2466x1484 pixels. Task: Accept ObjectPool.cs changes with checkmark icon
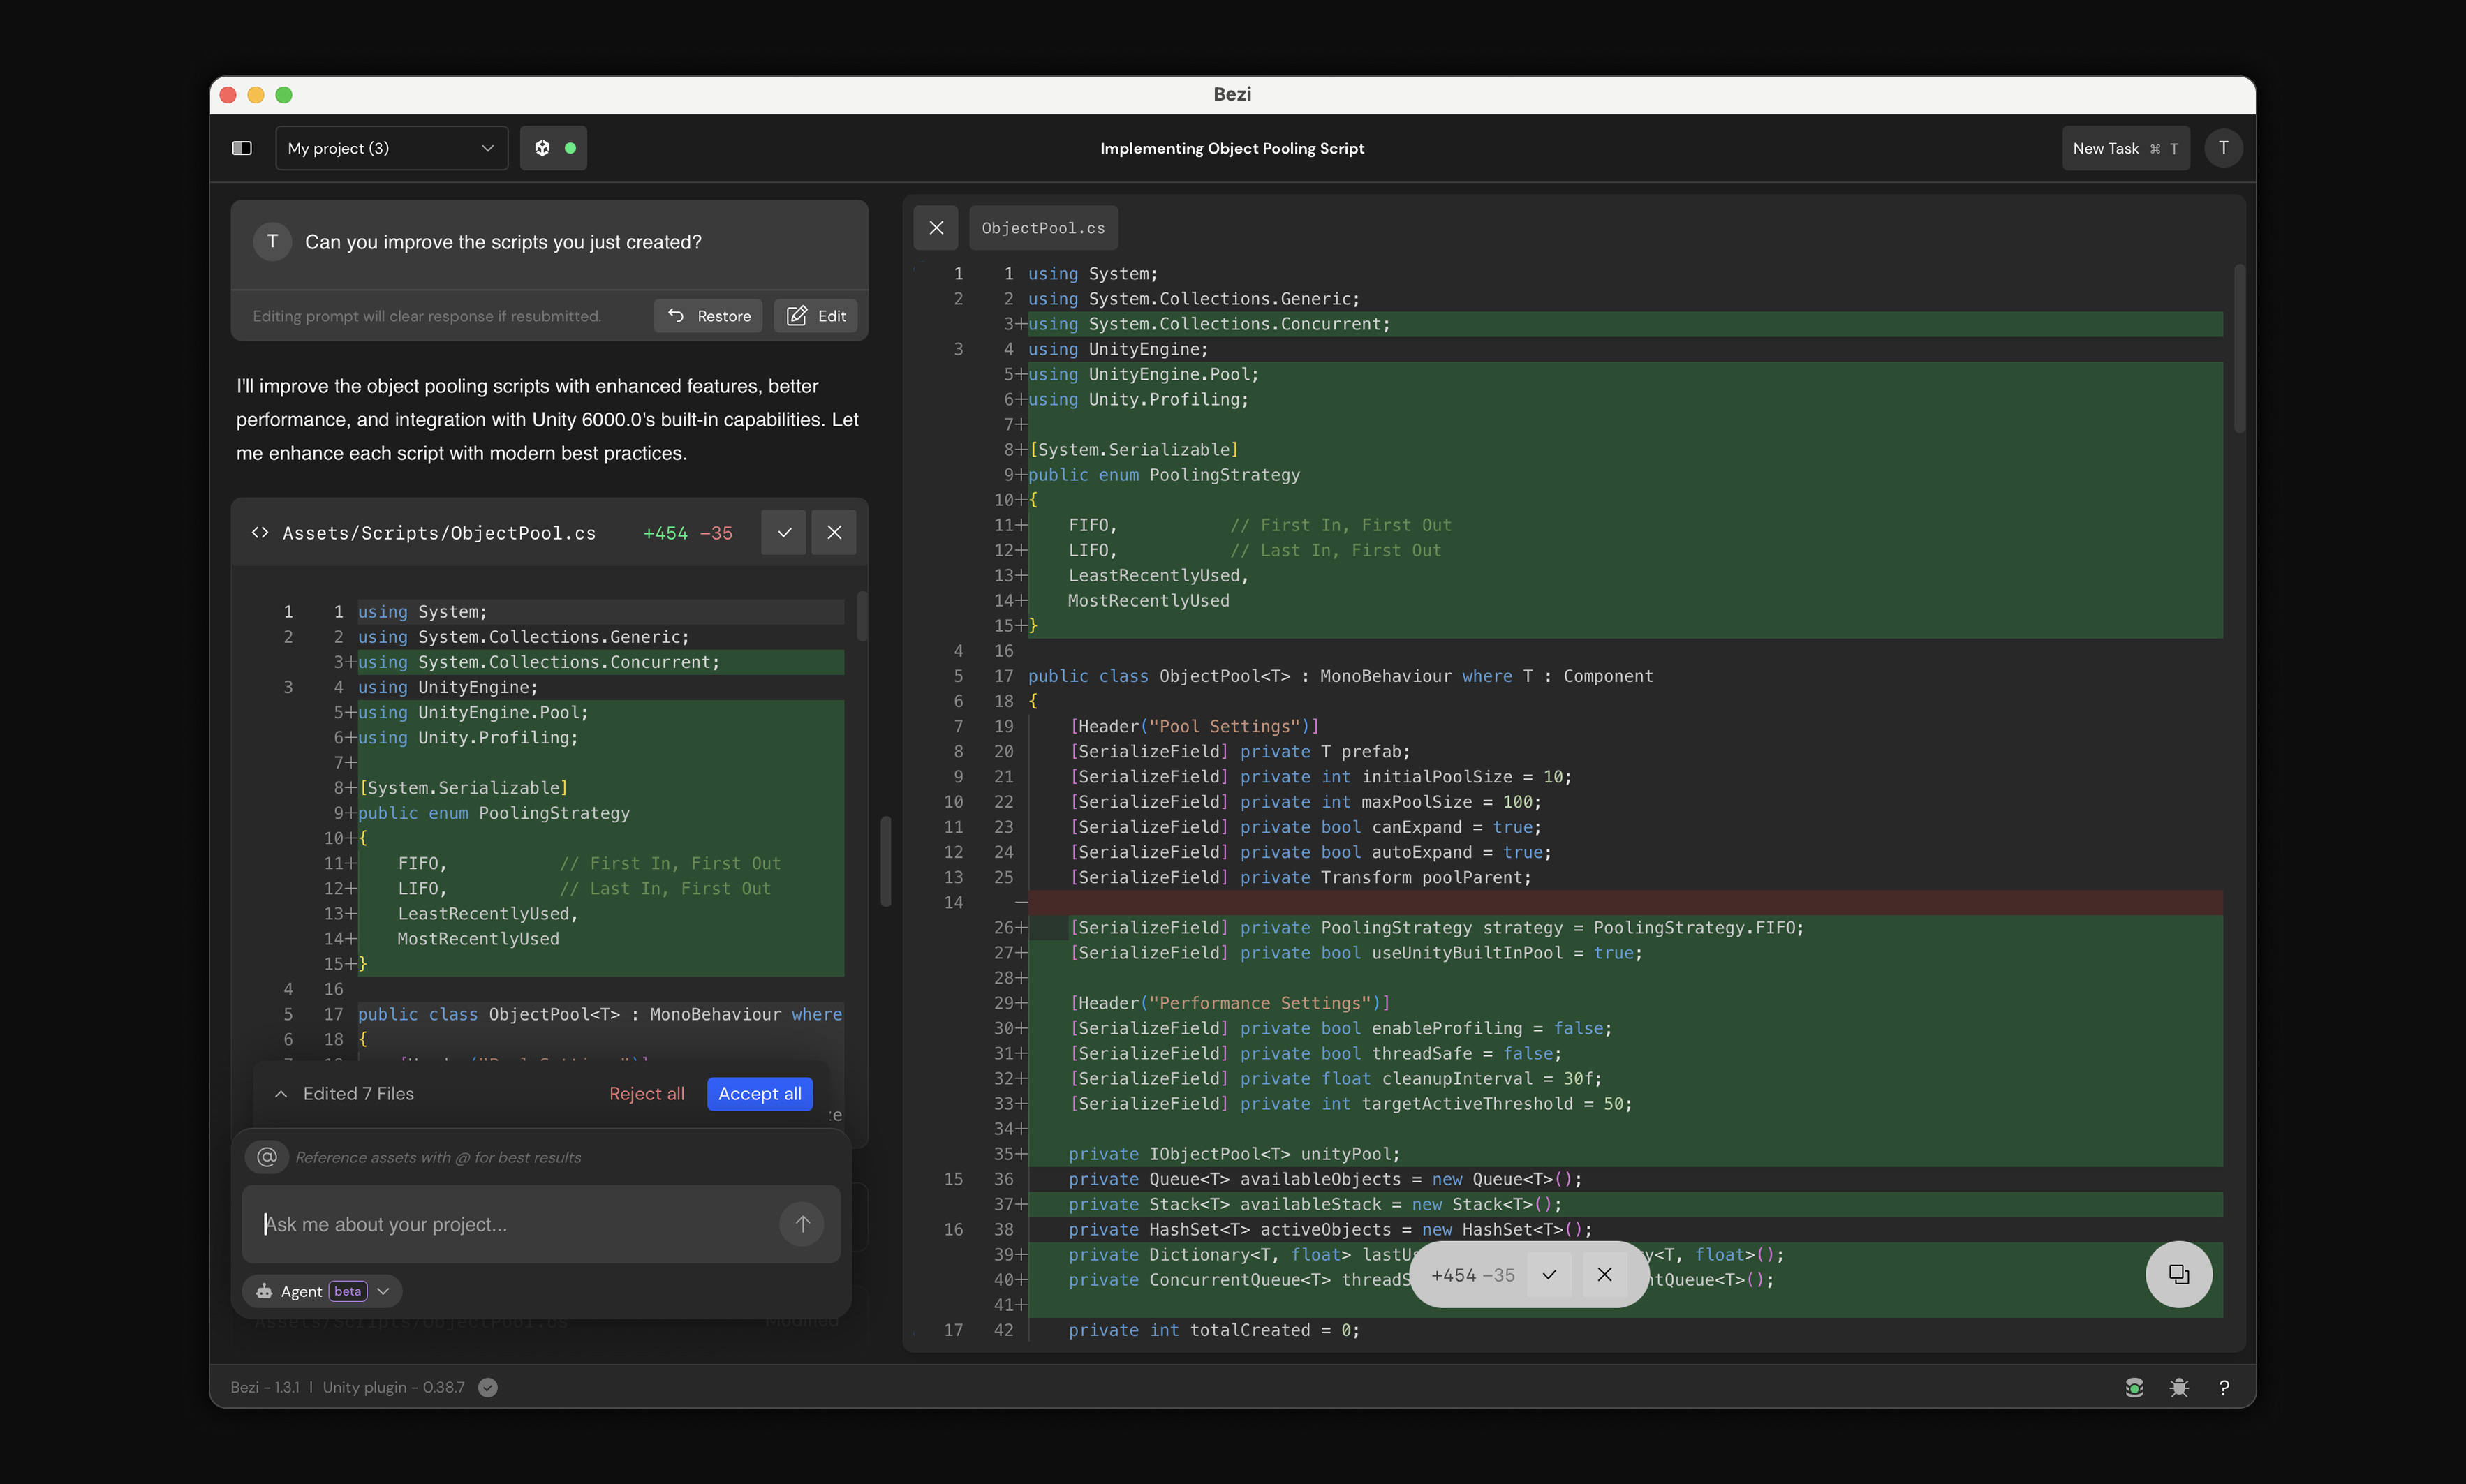(784, 533)
